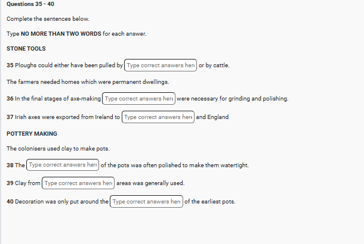Click the question 40 answer input
The height and width of the screenshot is (244, 364).
coord(146,202)
